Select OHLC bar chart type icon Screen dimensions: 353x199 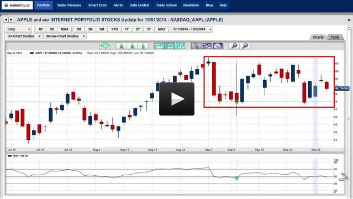(181, 46)
